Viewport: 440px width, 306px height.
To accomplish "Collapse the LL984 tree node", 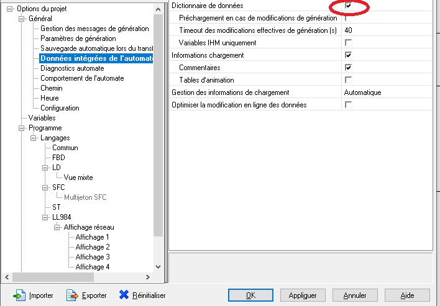I will [46, 217].
